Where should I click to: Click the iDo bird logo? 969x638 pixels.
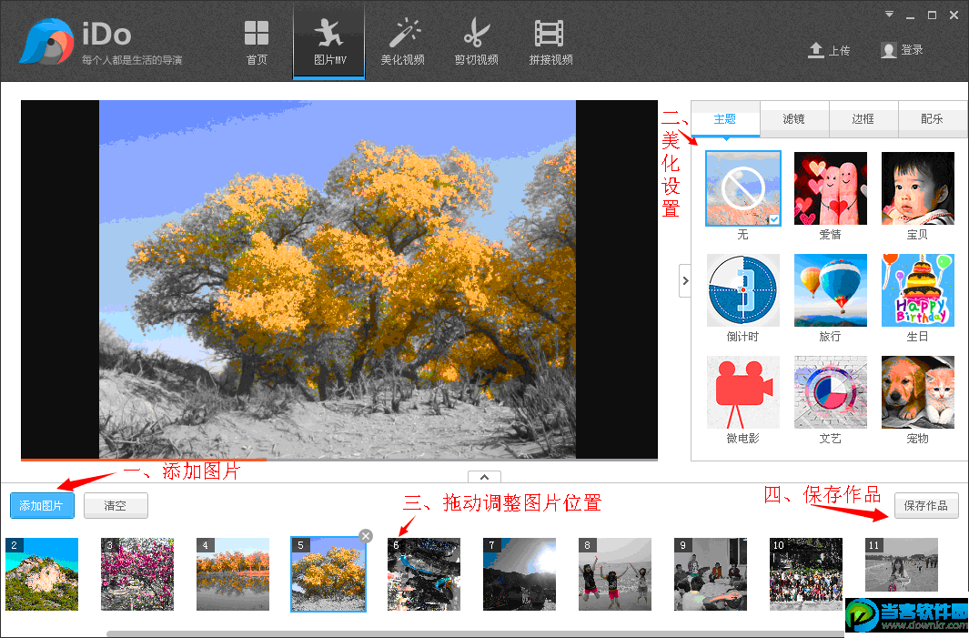pos(46,42)
